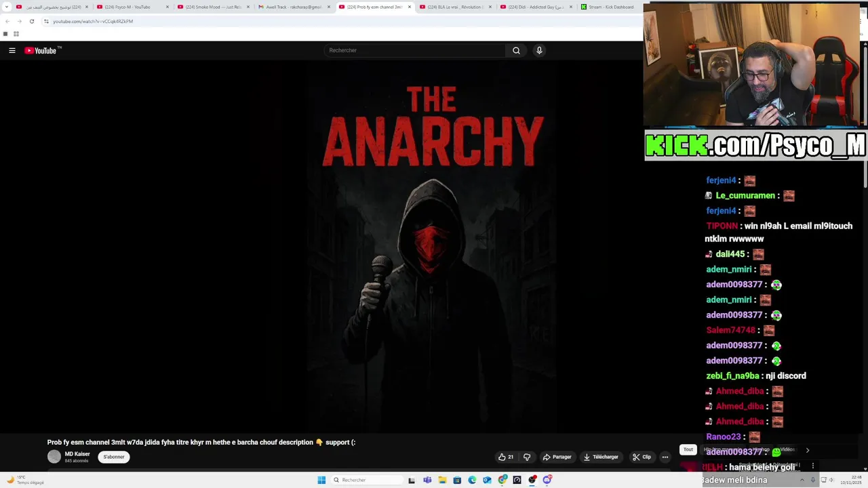Open the volume icon in system tray
868x488 pixels.
[x=832, y=480]
